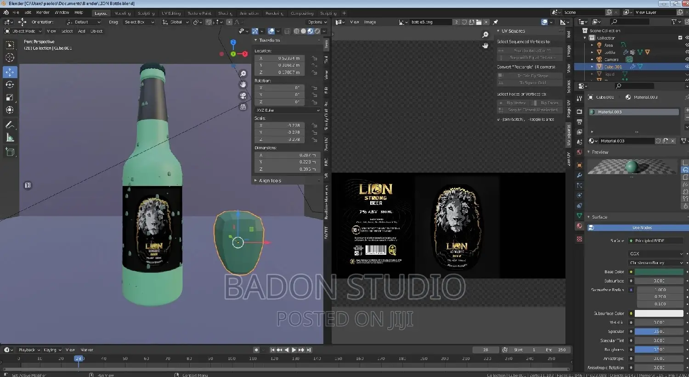This screenshot has width=689, height=377.
Task: Activate the Transform tool
Action: tap(10, 110)
